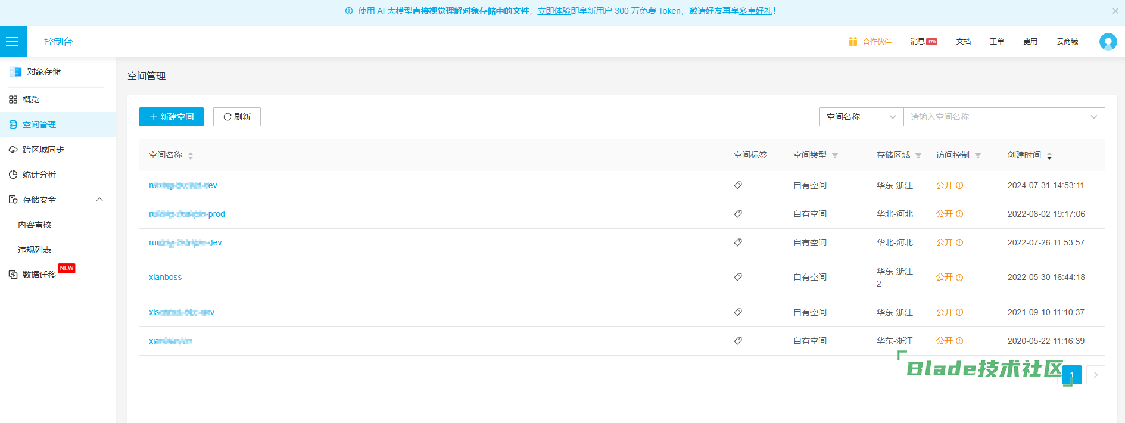Click info icon beside 公开 in first row

959,185
